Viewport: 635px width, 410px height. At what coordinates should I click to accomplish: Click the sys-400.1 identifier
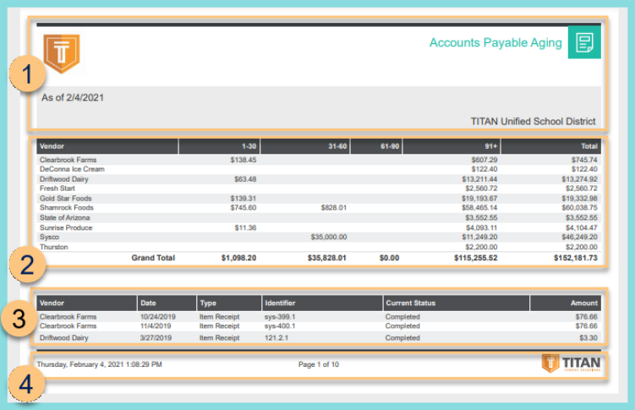click(x=280, y=326)
